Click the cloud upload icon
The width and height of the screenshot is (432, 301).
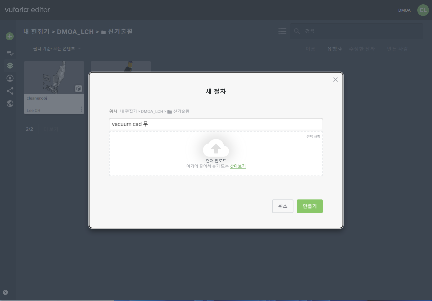pos(216,148)
